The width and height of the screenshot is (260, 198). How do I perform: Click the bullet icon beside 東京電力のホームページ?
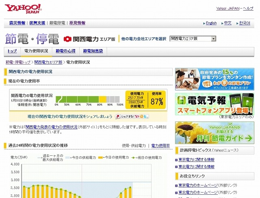click(x=176, y=186)
